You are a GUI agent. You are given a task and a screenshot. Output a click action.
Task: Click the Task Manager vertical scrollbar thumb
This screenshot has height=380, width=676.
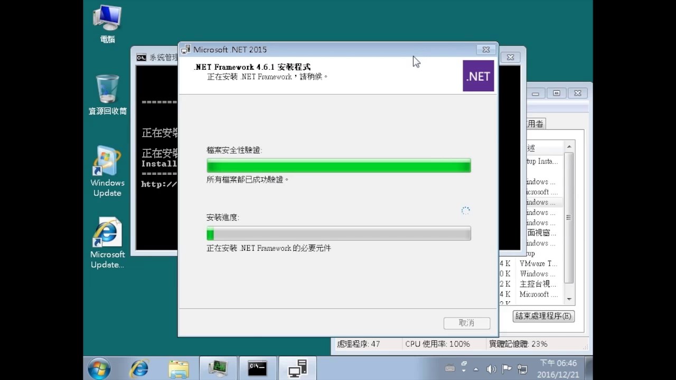tap(569, 217)
